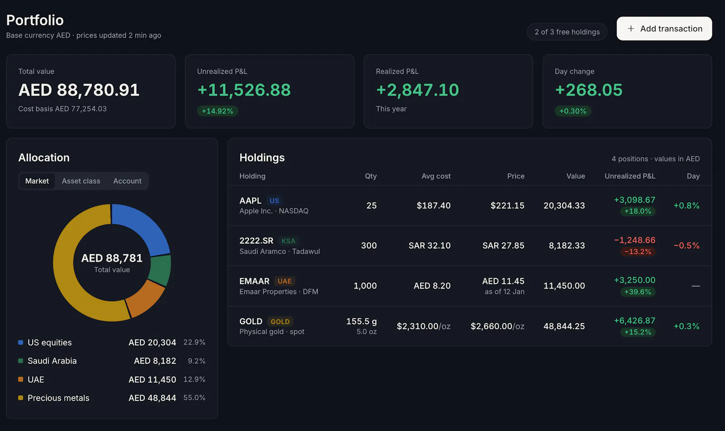Select the US equities legend label
This screenshot has width=725, height=431.
pos(50,343)
